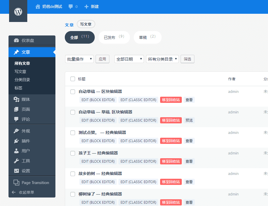This screenshot has height=206, width=268.
Task: Click the 写文章 new post button
Action: [x=86, y=24]
